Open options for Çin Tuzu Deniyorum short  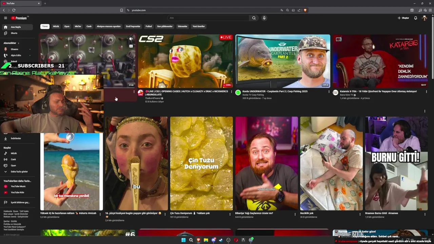point(230,214)
